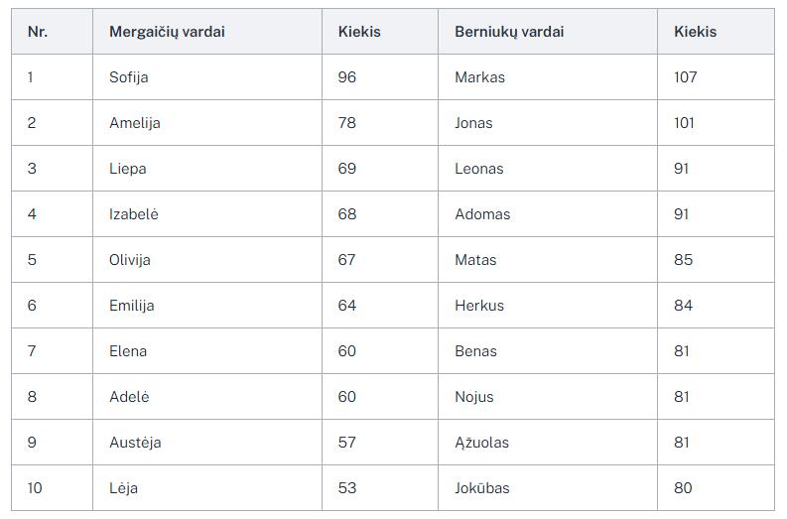Click the boy name Markas
This screenshot has width=787, height=519.
coord(479,77)
